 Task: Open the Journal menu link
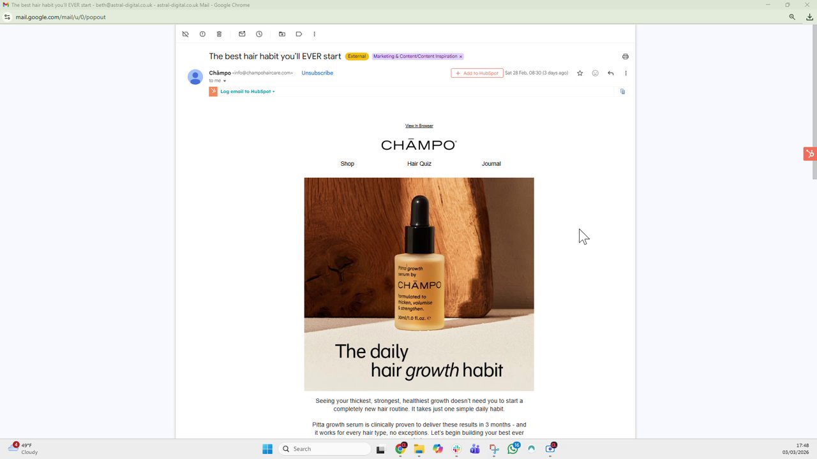491,164
